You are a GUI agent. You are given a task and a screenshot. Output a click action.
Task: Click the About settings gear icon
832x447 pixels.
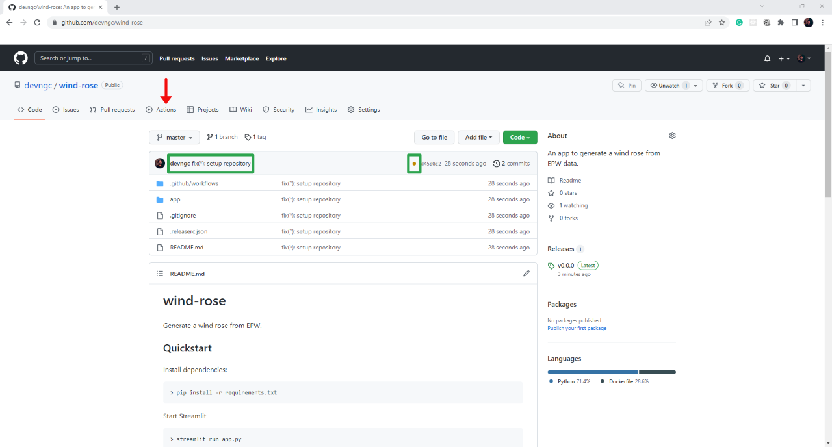(x=672, y=136)
